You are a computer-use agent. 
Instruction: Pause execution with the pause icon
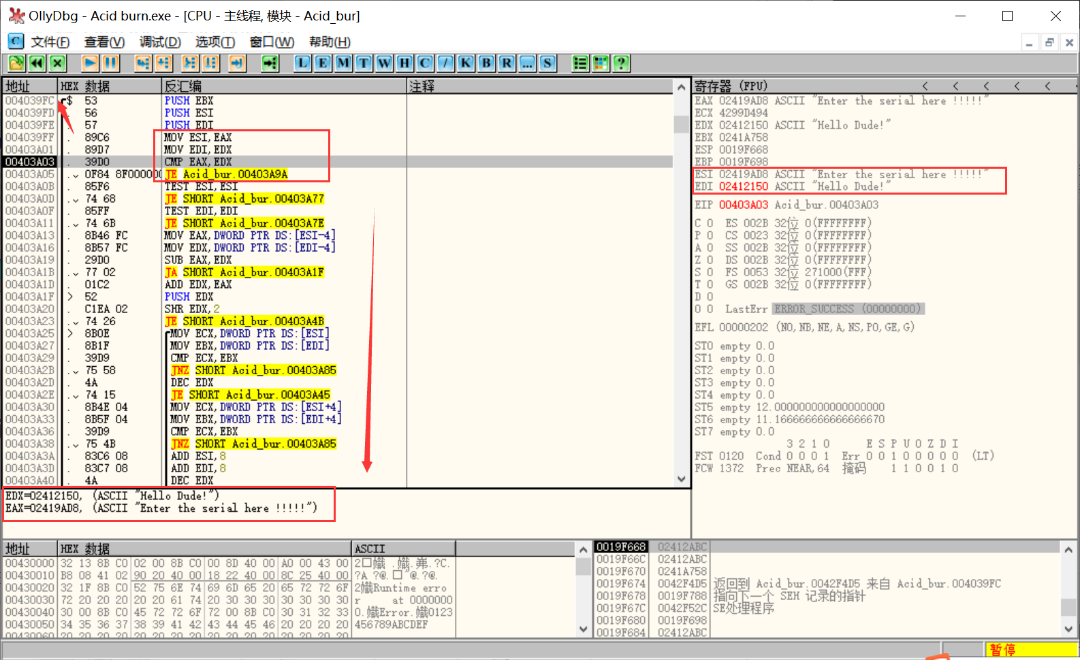coord(110,63)
